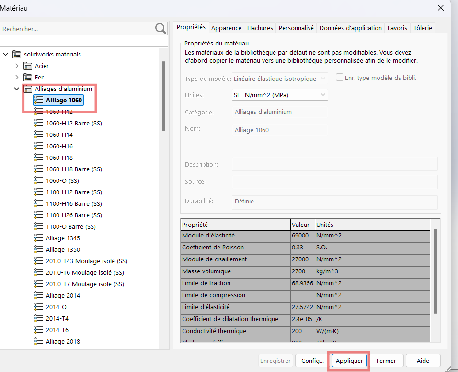Screen dimensions: 458x372
Task: Select 1060-H12 Barre (SS) material
Action: point(74,123)
